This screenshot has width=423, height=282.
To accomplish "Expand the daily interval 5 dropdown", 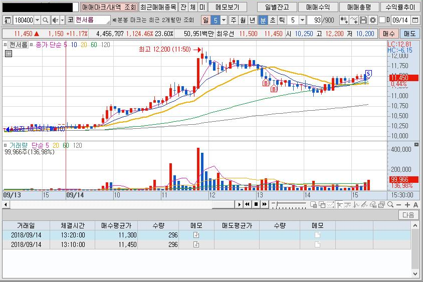I will coord(224,20).
